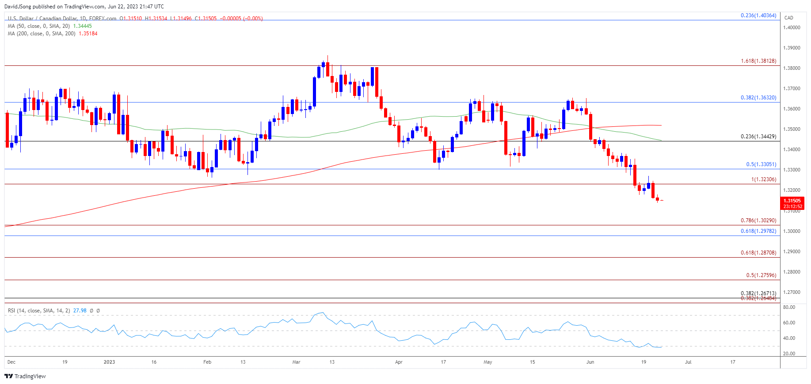Select the 0.382(1.26713) Fibonacci label

(758, 293)
